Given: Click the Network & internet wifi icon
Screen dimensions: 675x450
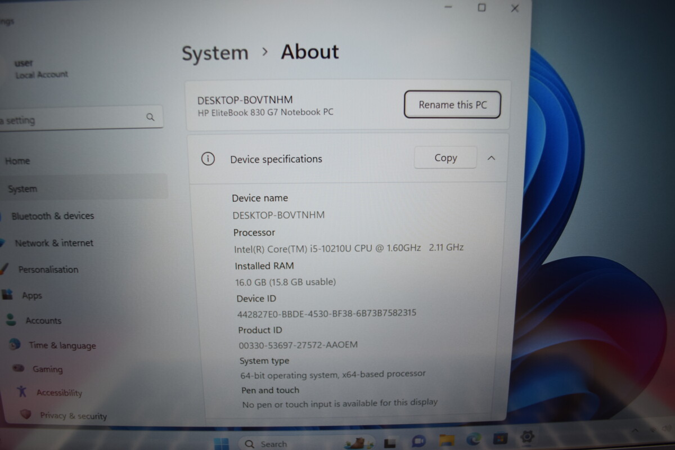Looking at the screenshot, I should 2,243.
